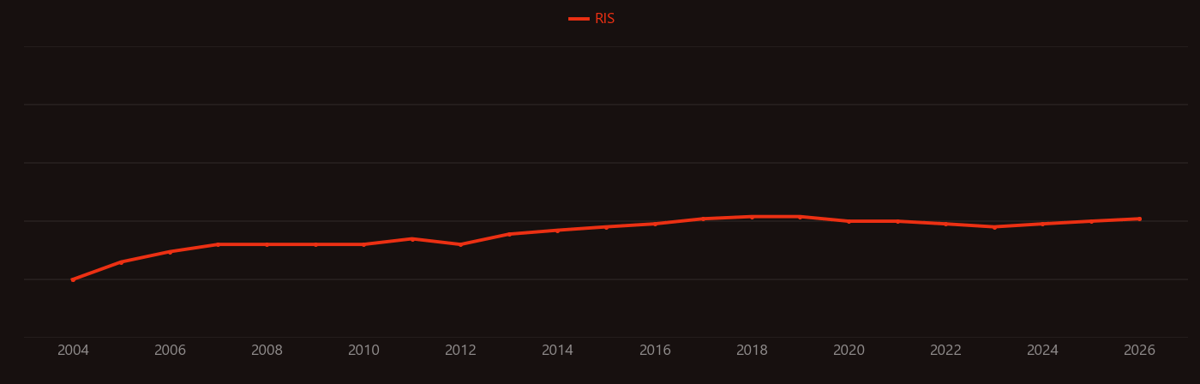Click the 2020 axis label
This screenshot has height=384, width=1200.
tap(849, 351)
